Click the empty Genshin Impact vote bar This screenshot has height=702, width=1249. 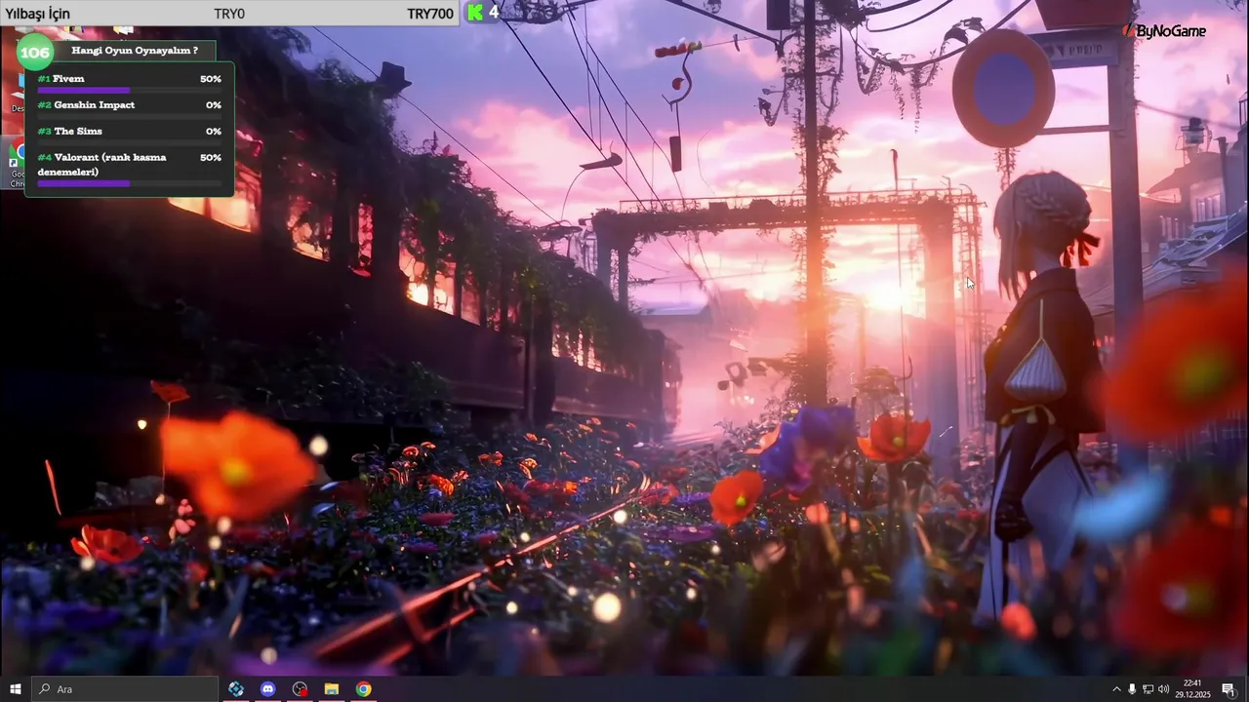(x=130, y=117)
